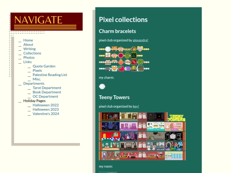The height and width of the screenshot is (173, 231).
Task: Click the white pearl charm on the top bracelet
Action: pos(108,49)
